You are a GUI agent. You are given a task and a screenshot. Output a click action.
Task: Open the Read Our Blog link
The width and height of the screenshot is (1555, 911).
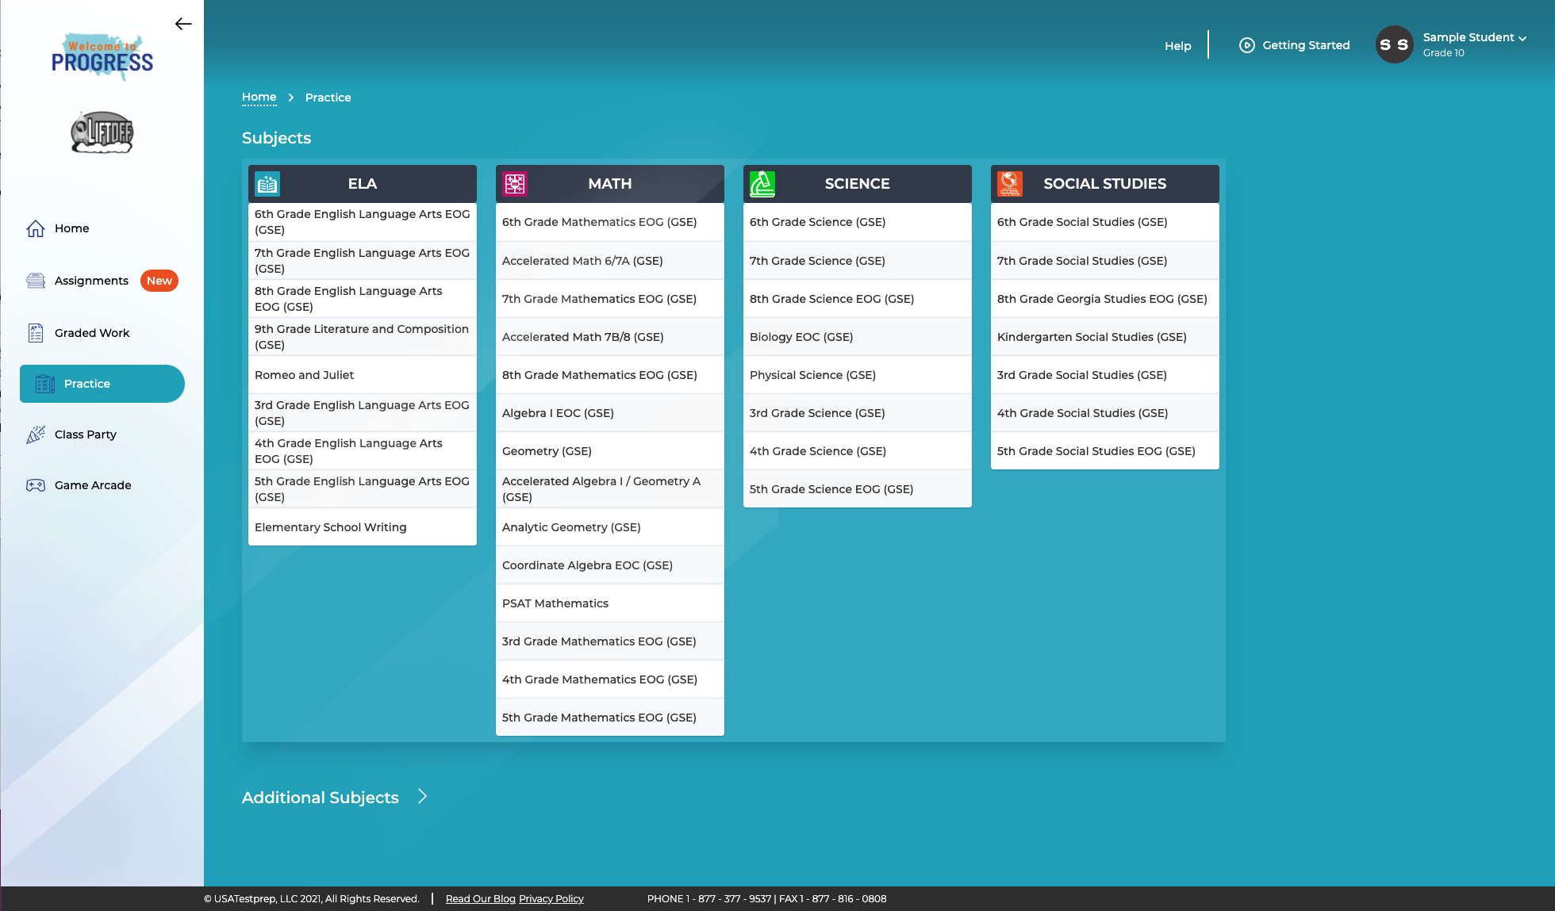pyautogui.click(x=479, y=898)
